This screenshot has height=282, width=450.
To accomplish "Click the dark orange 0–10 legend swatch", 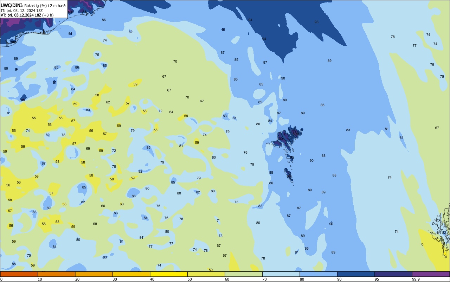I will (x=19, y=274).
